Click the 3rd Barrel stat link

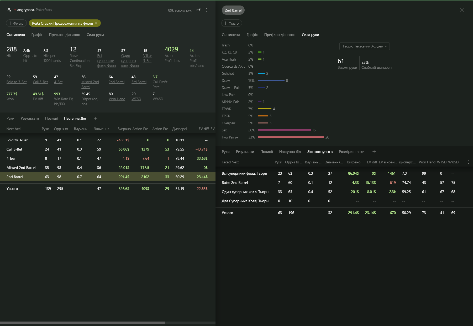point(139,82)
